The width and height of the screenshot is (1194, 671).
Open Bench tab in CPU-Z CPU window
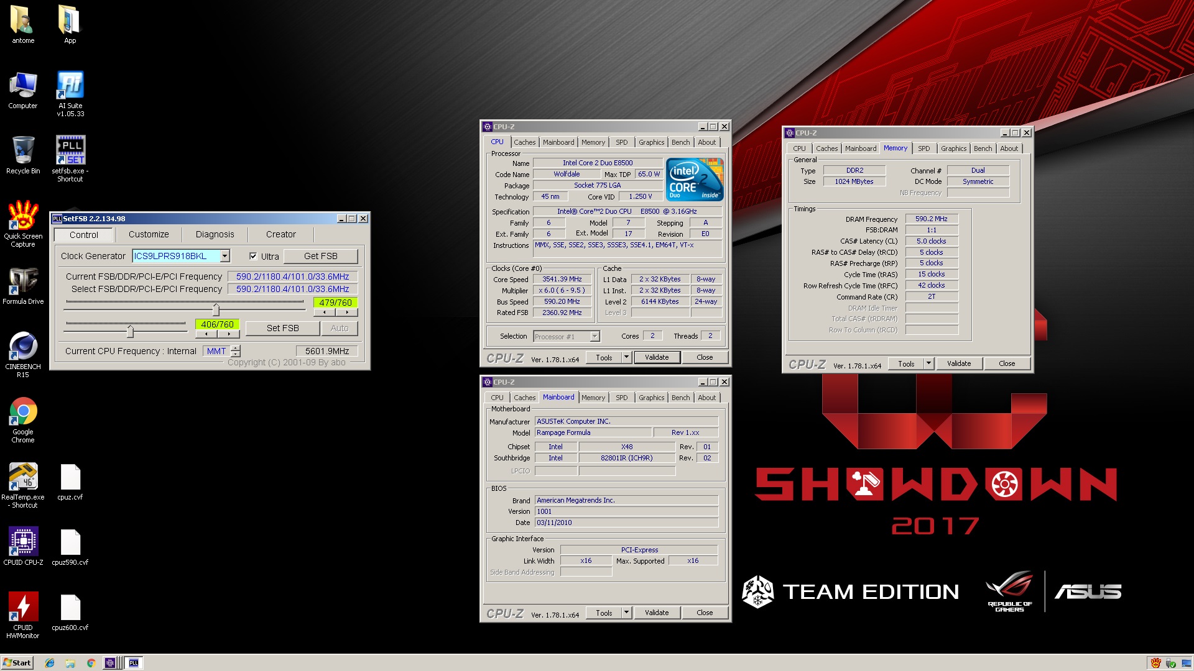click(680, 142)
